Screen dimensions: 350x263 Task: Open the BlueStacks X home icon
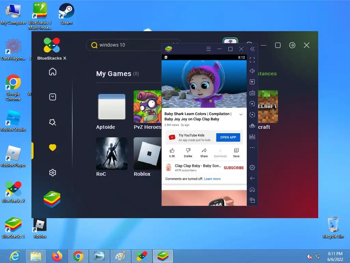(53, 72)
